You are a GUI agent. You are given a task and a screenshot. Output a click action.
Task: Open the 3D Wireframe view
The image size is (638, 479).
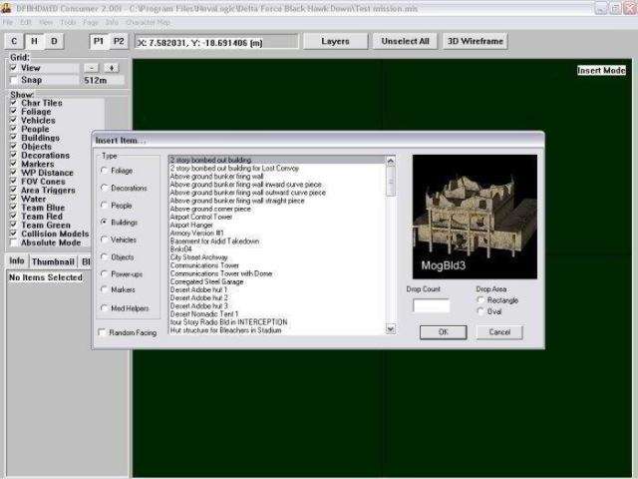475,42
